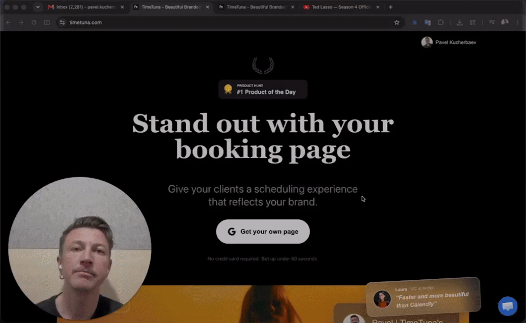This screenshot has width=526, height=323.
Task: Click the "No credit card required" note
Action: [x=263, y=259]
